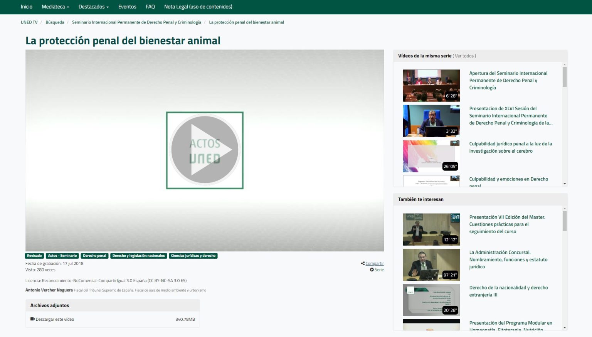This screenshot has width=592, height=337.
Task: Click the share icon next to Compartir
Action: pos(363,263)
